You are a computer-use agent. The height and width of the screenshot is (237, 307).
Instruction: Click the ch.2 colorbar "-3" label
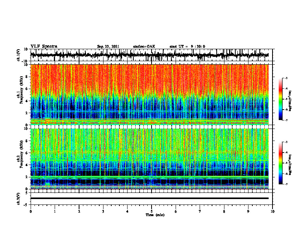click(286, 142)
